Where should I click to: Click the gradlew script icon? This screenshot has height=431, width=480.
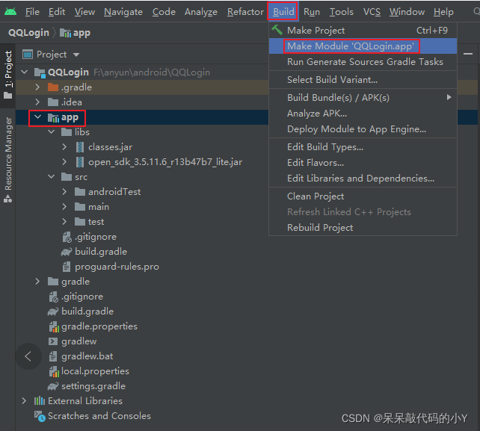tap(53, 341)
